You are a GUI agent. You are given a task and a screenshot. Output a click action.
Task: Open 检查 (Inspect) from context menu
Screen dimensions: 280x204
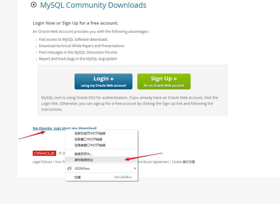click(101, 177)
